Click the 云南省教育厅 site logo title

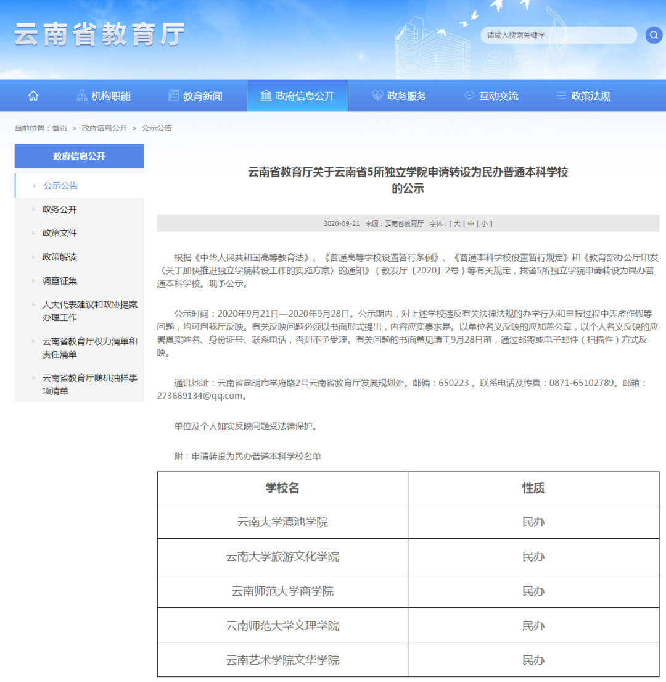click(x=99, y=35)
